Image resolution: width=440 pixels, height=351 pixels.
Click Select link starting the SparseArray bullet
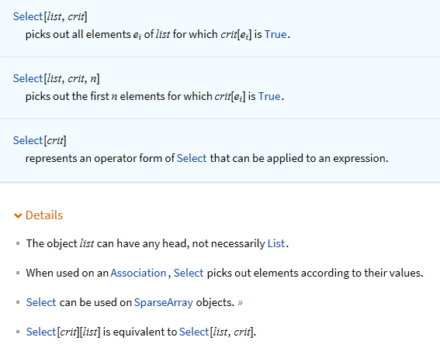[x=41, y=302]
